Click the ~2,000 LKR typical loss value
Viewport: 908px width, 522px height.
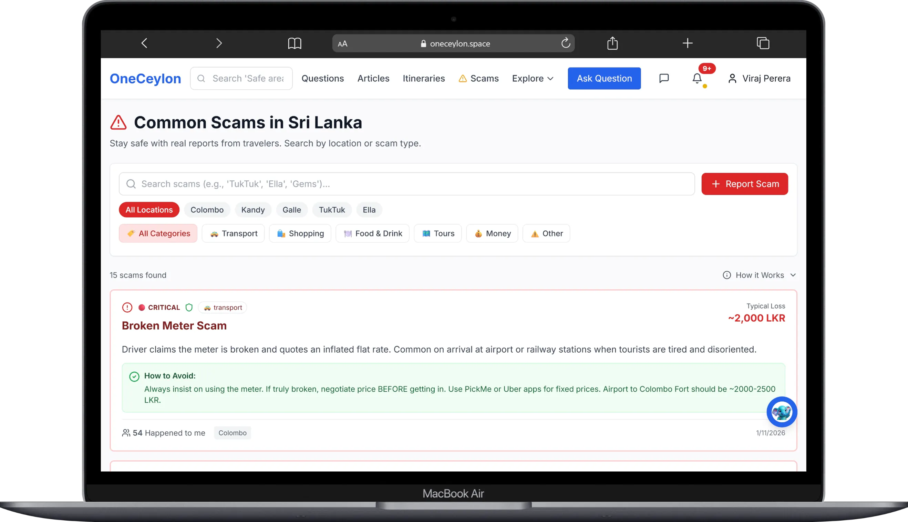756,318
